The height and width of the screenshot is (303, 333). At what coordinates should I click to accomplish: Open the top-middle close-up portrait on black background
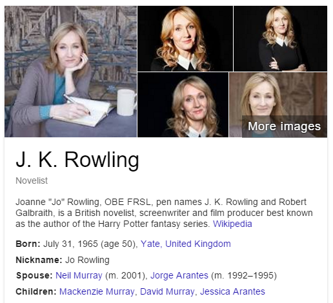[185, 39]
